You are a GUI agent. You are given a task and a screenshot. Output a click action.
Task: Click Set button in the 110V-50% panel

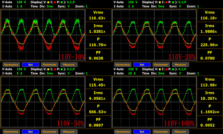pos(30,131)
